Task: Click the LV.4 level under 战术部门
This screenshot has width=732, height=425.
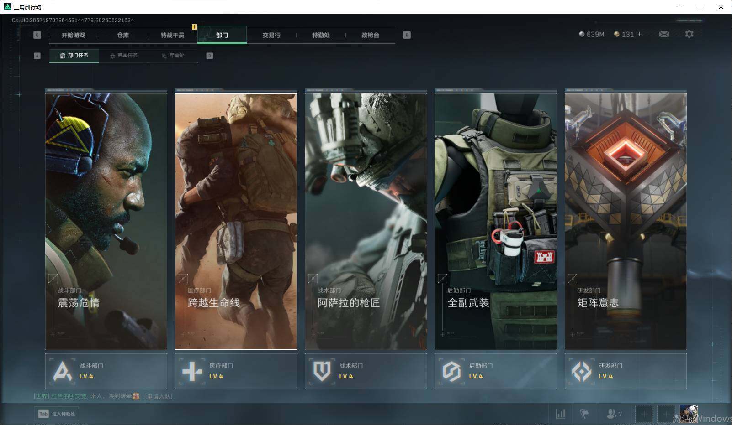Action: point(346,377)
